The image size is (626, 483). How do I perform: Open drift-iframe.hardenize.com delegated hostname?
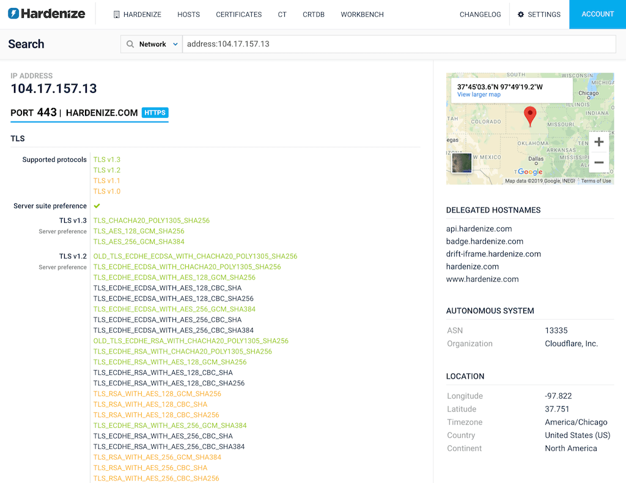pyautogui.click(x=493, y=254)
